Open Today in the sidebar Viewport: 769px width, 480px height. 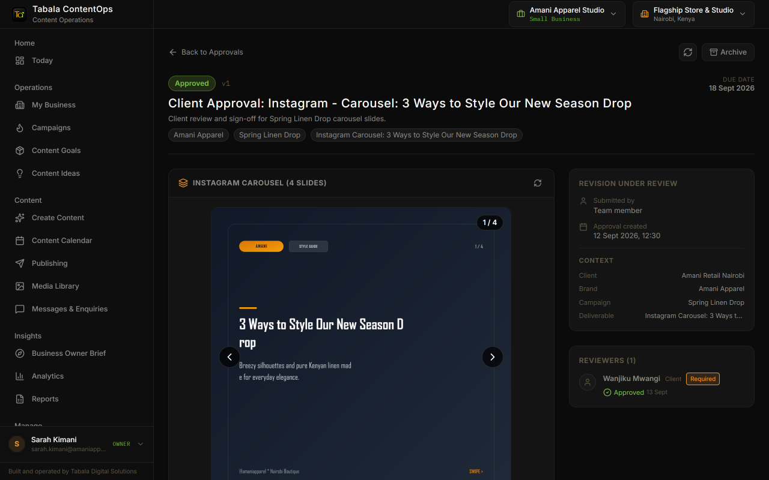tap(76, 61)
